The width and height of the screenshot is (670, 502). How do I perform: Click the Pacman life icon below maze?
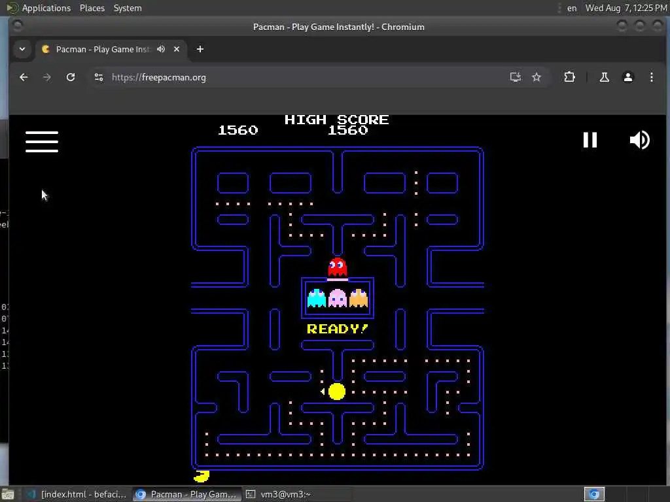[202, 476]
